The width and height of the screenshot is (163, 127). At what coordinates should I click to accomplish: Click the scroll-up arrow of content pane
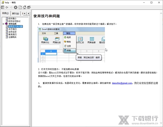click(x=161, y=13)
